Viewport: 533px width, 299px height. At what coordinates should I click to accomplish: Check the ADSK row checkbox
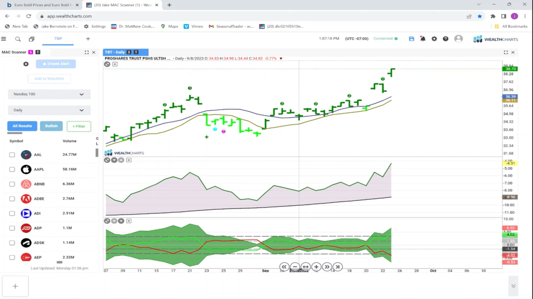coord(12,243)
